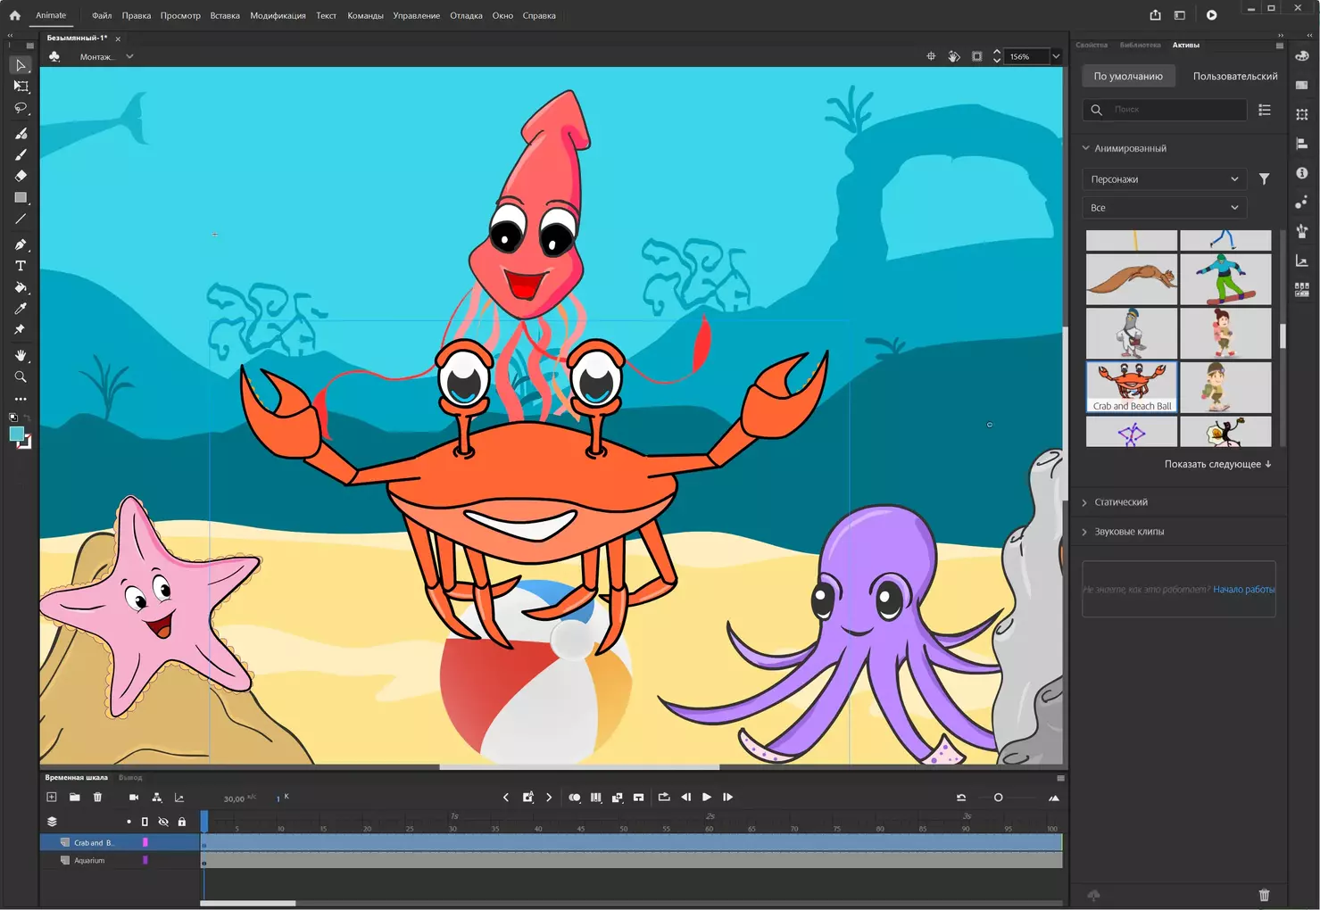The height and width of the screenshot is (910, 1320).
Task: Open the Модификация menu
Action: (x=278, y=15)
